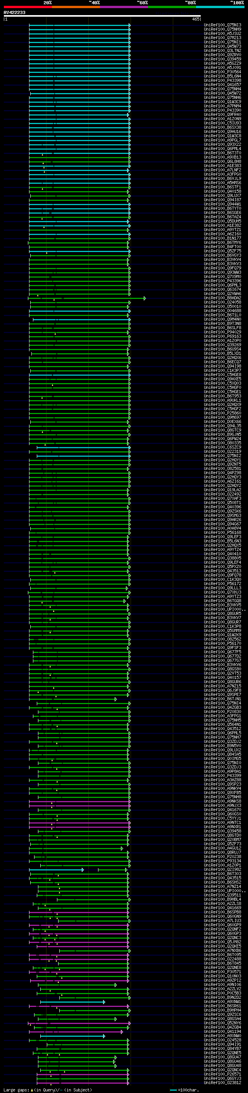Viewport: 248px width, 1093px height.
Task: Open hit UniRef100_Q7M213
Action: tap(222, 38)
